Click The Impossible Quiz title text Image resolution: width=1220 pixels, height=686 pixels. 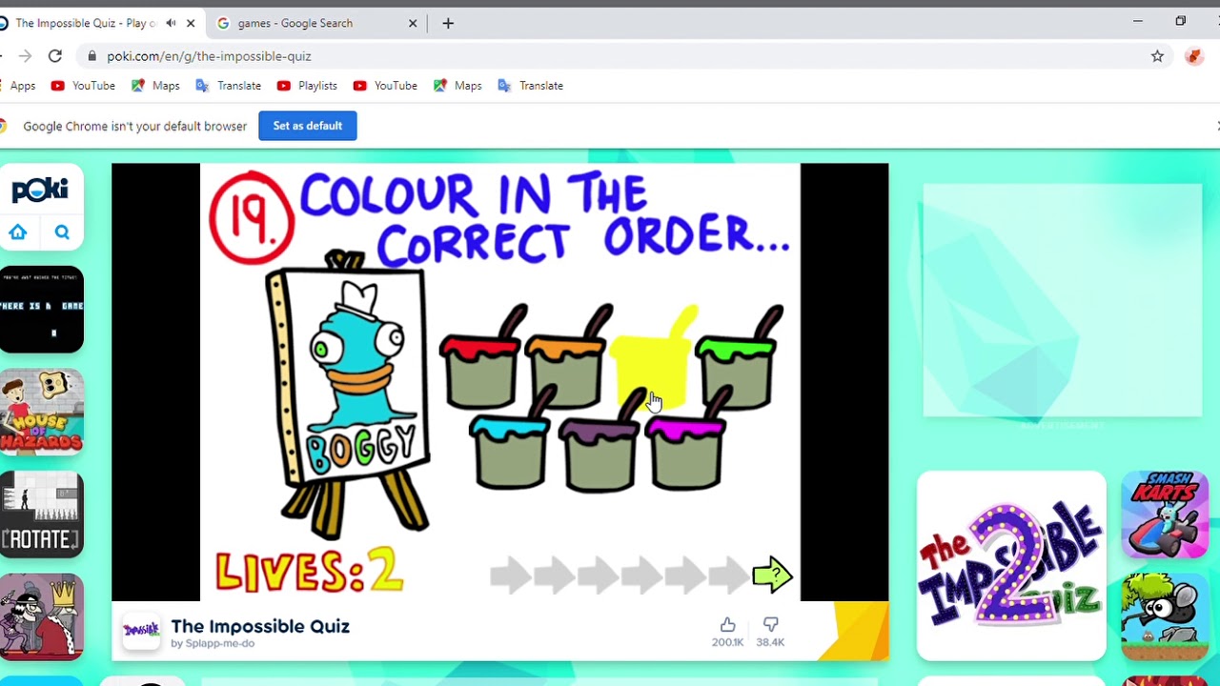point(260,626)
